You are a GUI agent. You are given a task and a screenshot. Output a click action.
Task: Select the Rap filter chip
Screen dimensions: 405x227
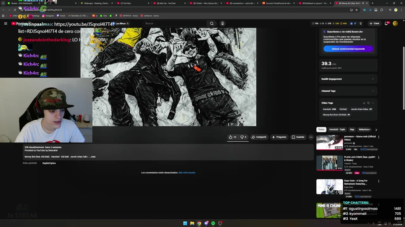coord(352,130)
